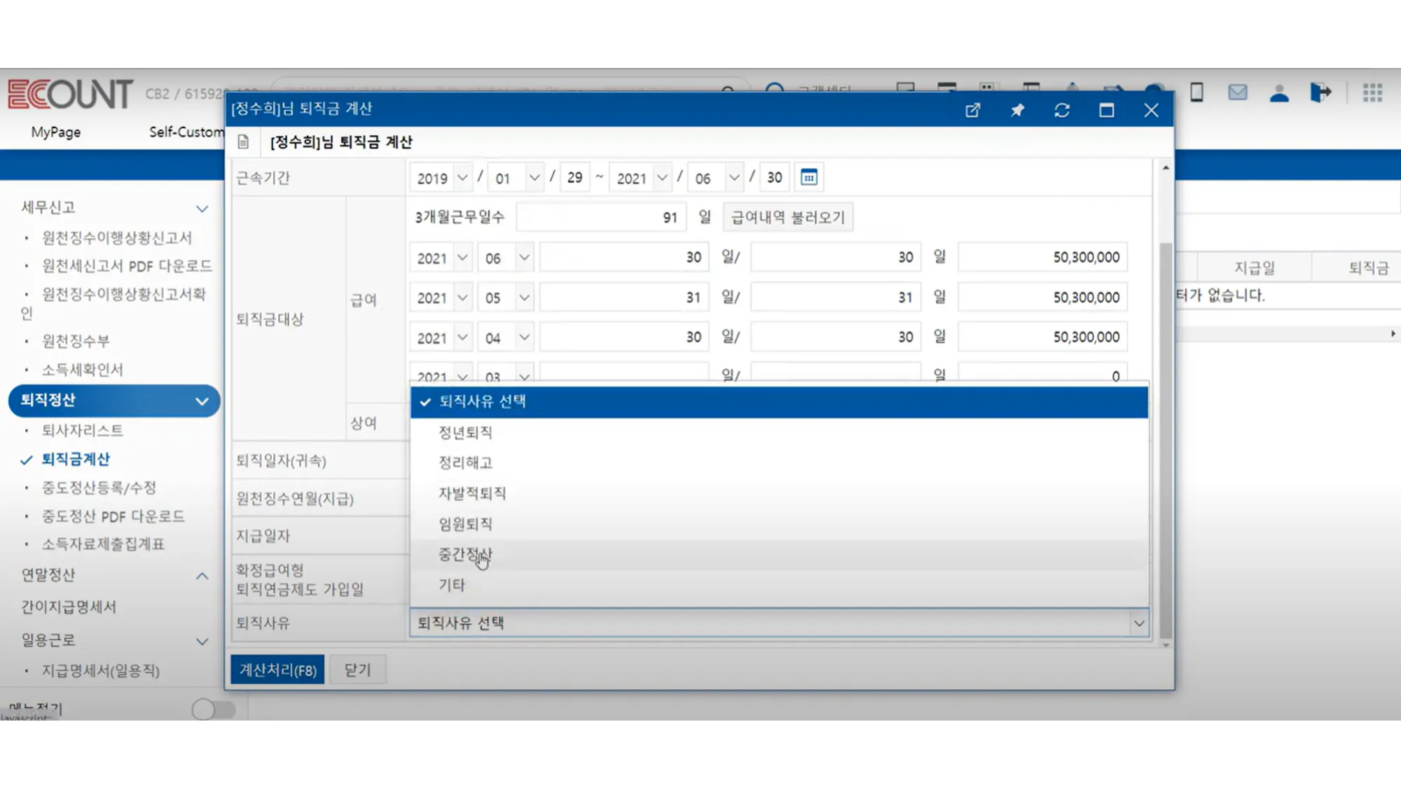Click the logout arrow icon

[x=1320, y=92]
